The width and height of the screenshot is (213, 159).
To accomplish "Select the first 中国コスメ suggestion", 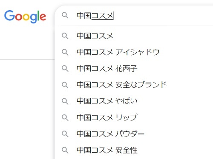I will 134,36.
